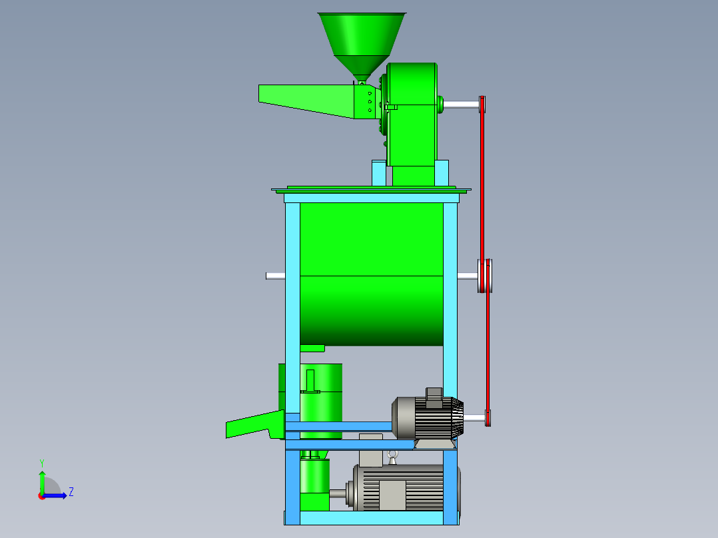Select the lifting eye bolt on the lower motor
This screenshot has width=718, height=538.
pyautogui.click(x=392, y=457)
